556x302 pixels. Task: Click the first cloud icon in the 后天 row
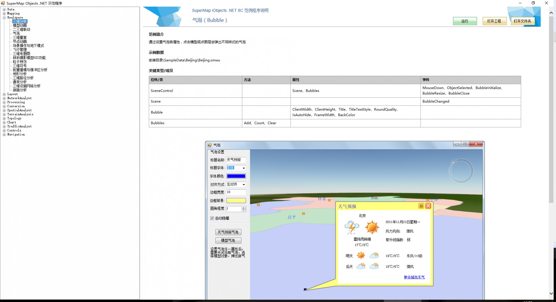361,266
